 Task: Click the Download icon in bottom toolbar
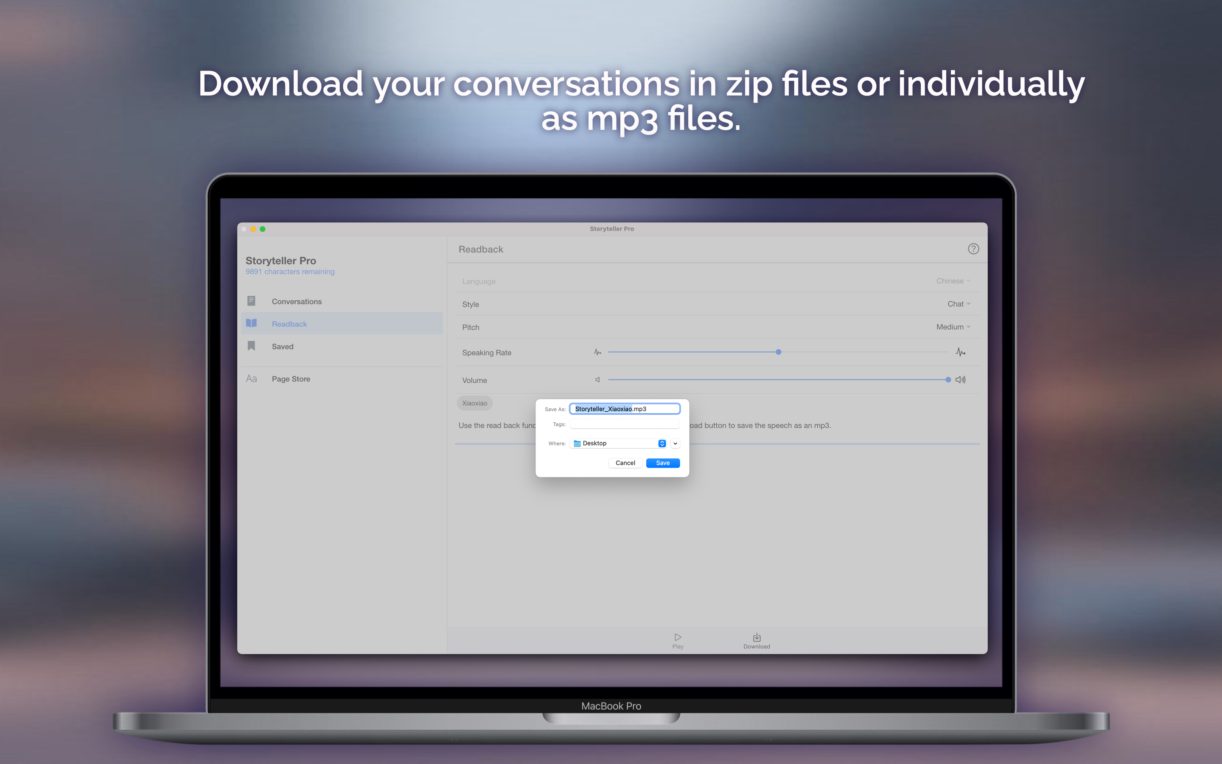[757, 637]
